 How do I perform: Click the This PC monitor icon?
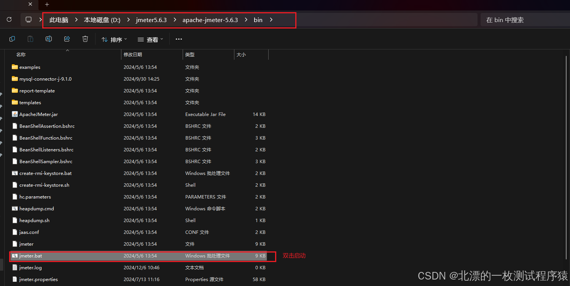[x=29, y=19]
